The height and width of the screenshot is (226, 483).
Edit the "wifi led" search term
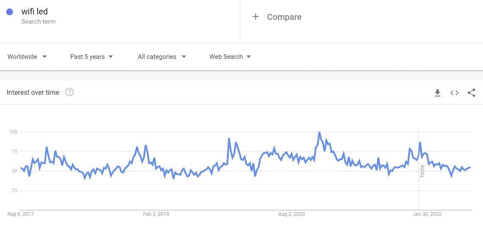(35, 12)
